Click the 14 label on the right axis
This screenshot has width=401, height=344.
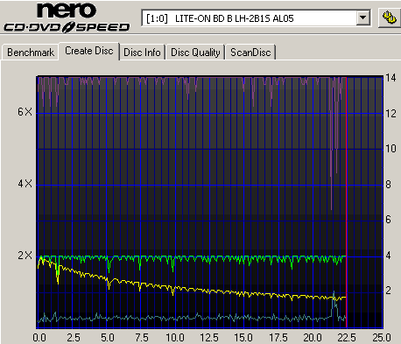[390, 78]
